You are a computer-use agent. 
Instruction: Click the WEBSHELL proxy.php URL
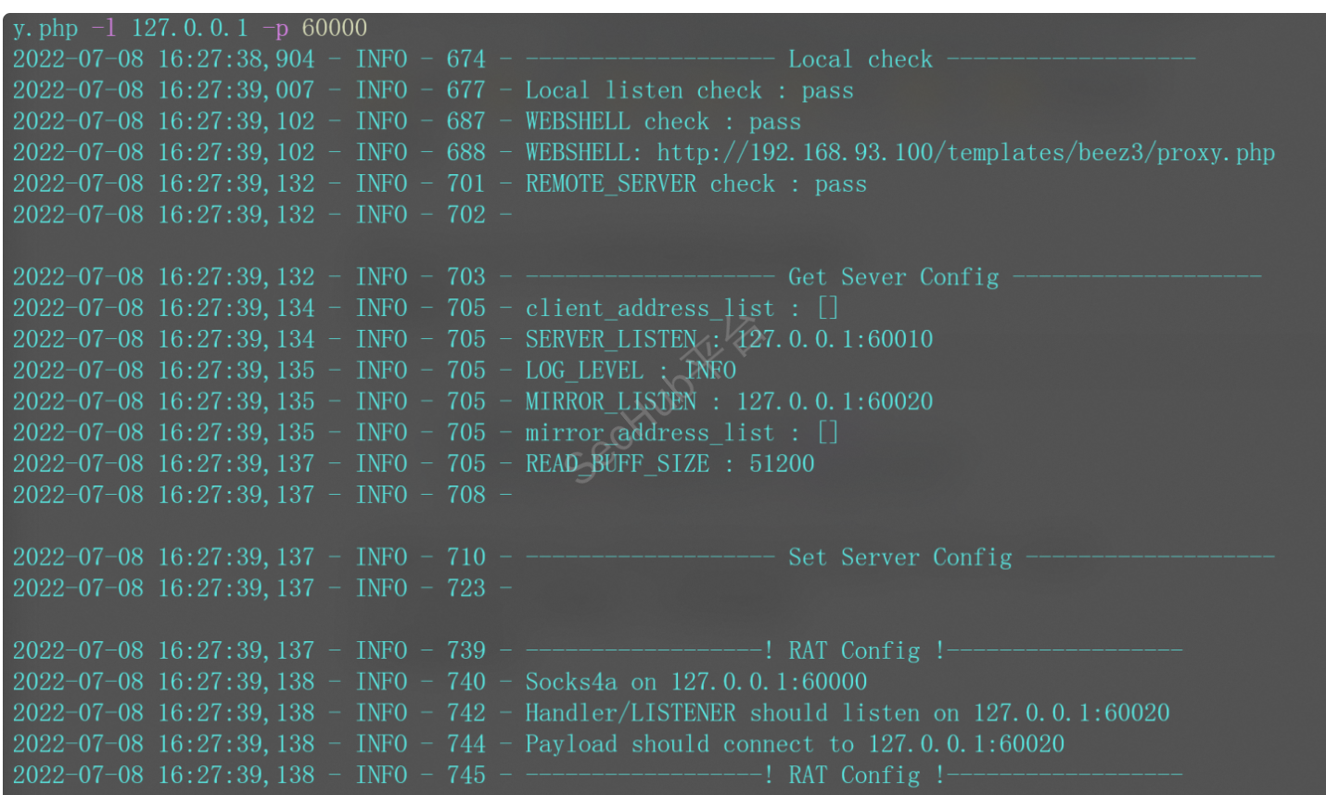(965, 153)
